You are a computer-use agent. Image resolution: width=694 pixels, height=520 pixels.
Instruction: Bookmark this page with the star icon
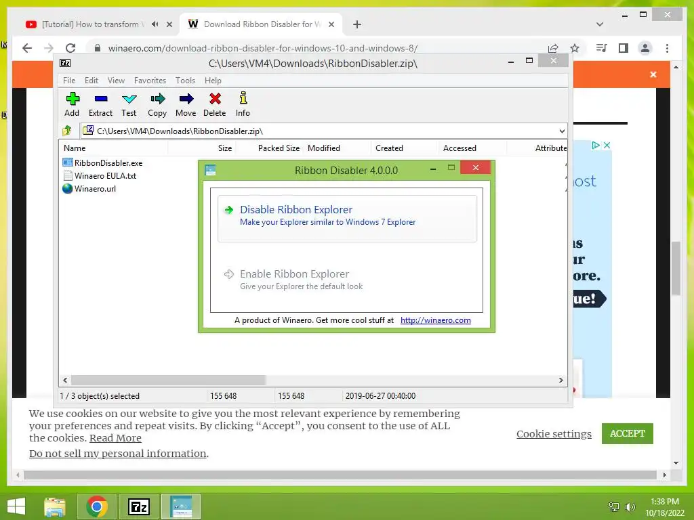[x=575, y=48]
